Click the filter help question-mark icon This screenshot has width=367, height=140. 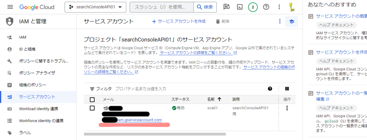click(270, 89)
